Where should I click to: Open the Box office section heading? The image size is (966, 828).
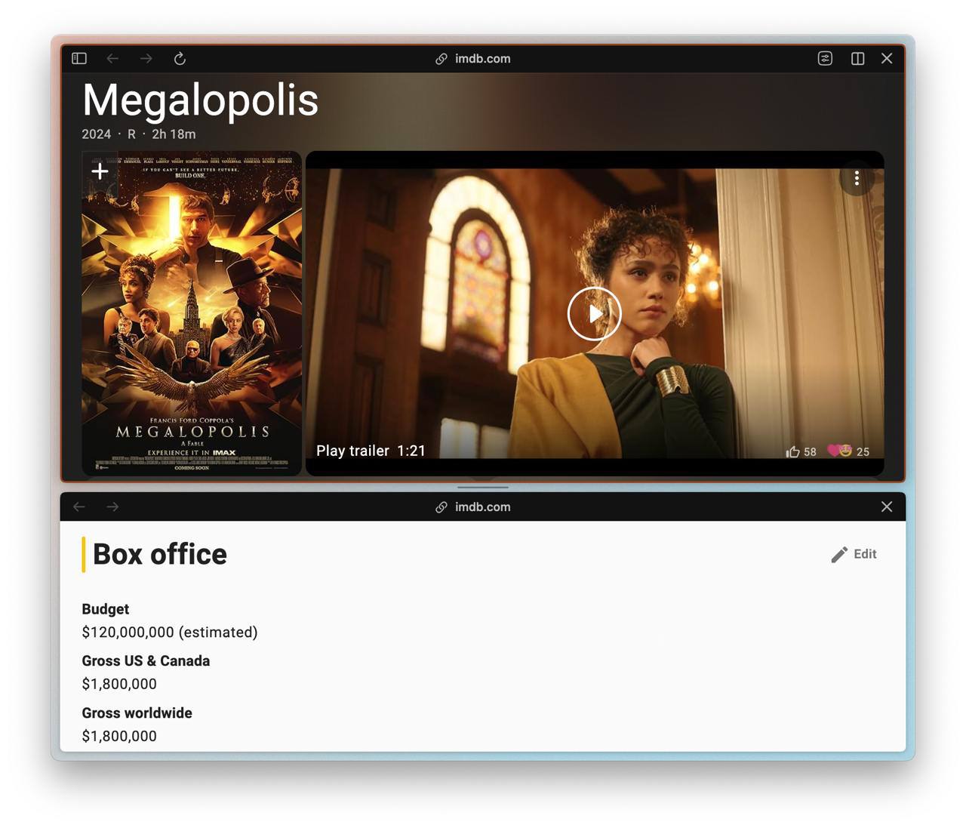(x=160, y=554)
